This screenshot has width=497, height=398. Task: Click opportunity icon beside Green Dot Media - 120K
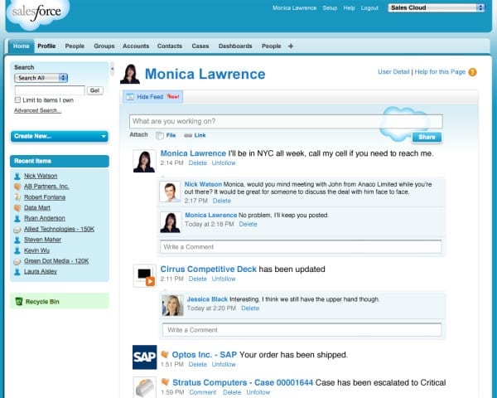point(17,261)
